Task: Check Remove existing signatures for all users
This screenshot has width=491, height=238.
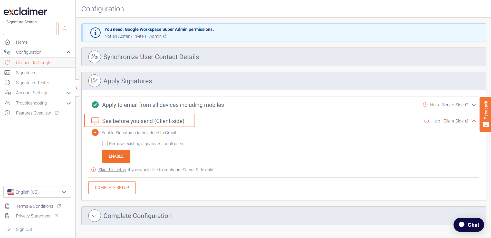Action: [x=105, y=144]
